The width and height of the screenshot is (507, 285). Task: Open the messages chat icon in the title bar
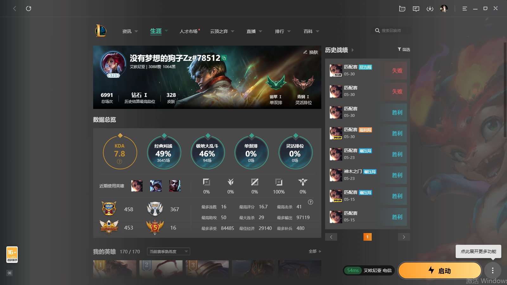(416, 9)
